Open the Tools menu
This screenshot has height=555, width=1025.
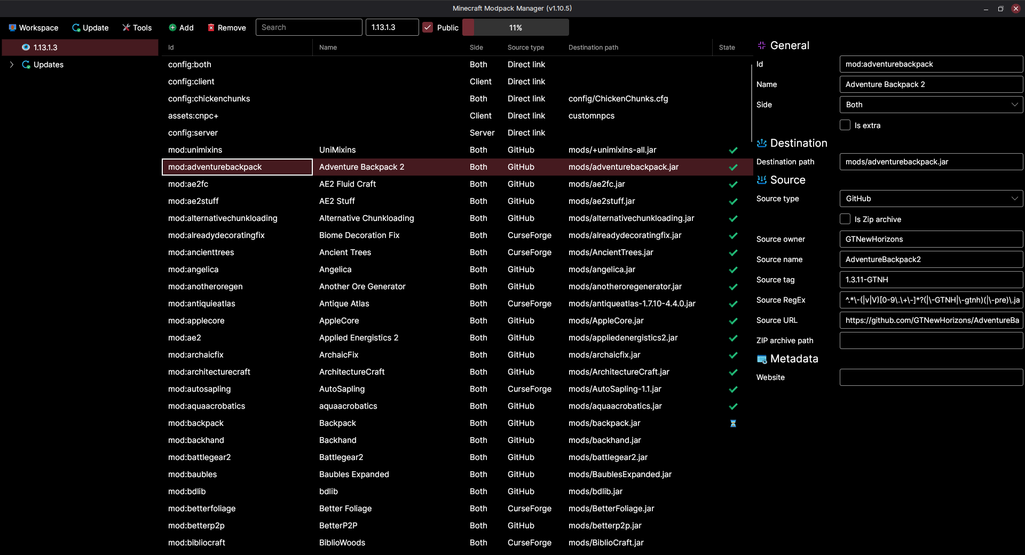pyautogui.click(x=137, y=28)
